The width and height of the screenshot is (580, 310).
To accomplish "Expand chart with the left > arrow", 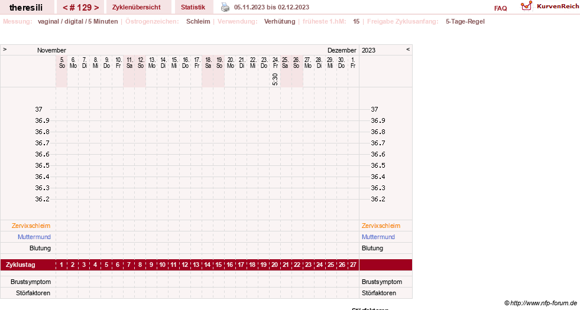I will (5, 49).
